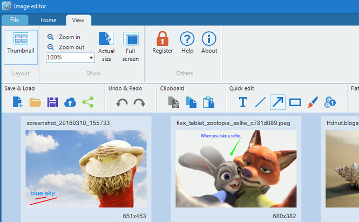
Task: Click the Copy icon in Clipboard
Action: tap(191, 102)
